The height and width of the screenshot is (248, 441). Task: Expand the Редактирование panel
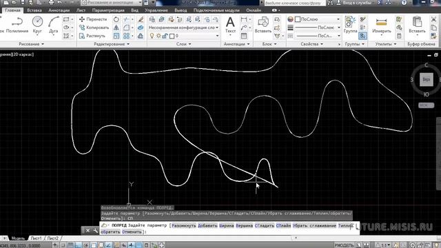[112, 44]
